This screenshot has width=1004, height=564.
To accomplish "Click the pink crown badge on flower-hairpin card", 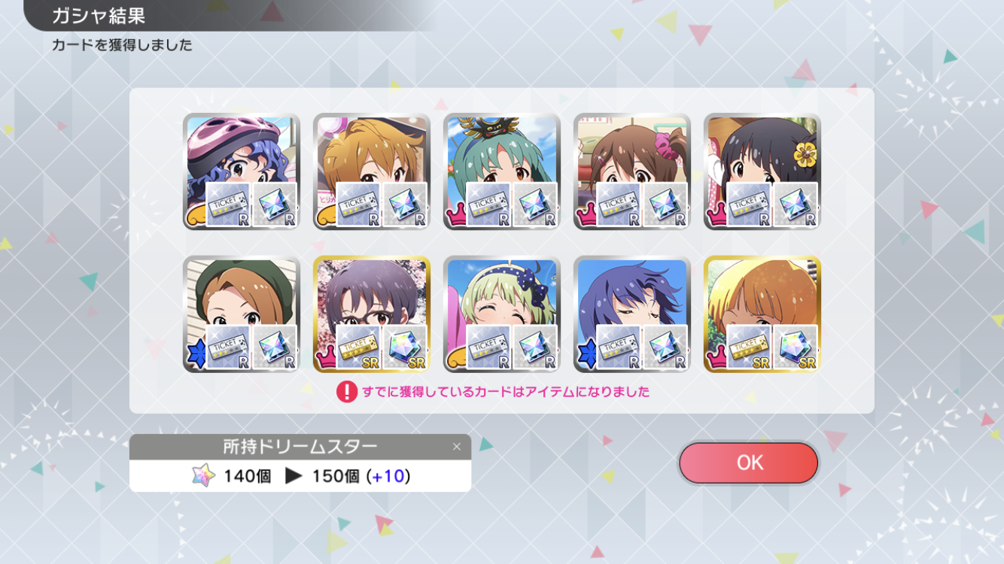I will tap(716, 217).
